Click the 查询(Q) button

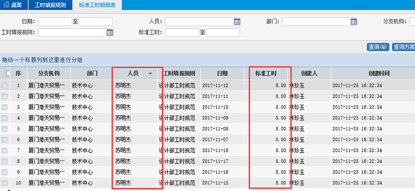pyautogui.click(x=378, y=47)
